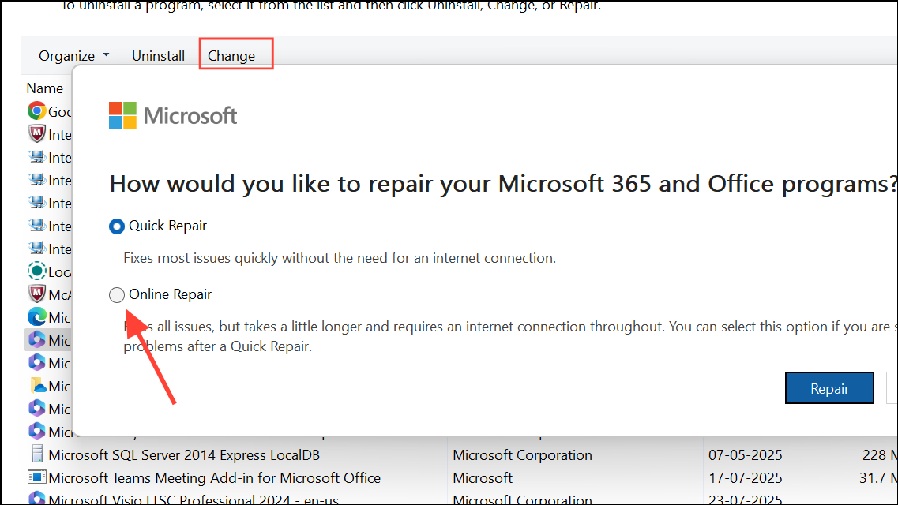
Task: Select the Online Repair option
Action: pos(116,294)
